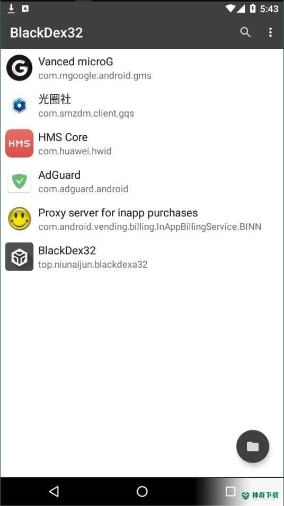Image resolution: width=284 pixels, height=506 pixels.
Task: Select the 光圈社 hexagon app icon
Action: pos(20,106)
